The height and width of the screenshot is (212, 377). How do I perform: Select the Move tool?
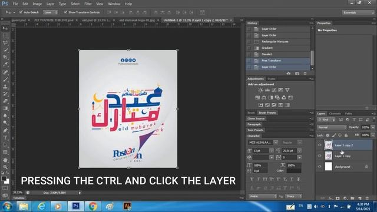[x=5, y=28]
